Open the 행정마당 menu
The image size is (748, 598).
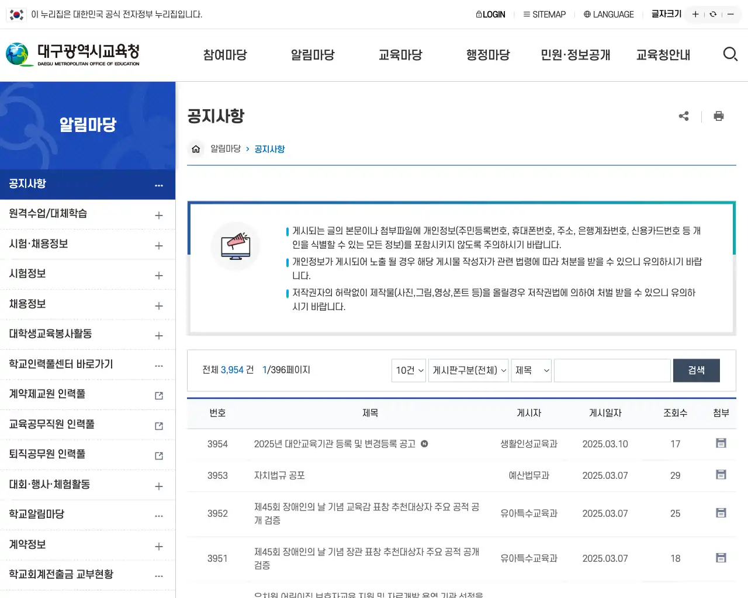pos(488,54)
